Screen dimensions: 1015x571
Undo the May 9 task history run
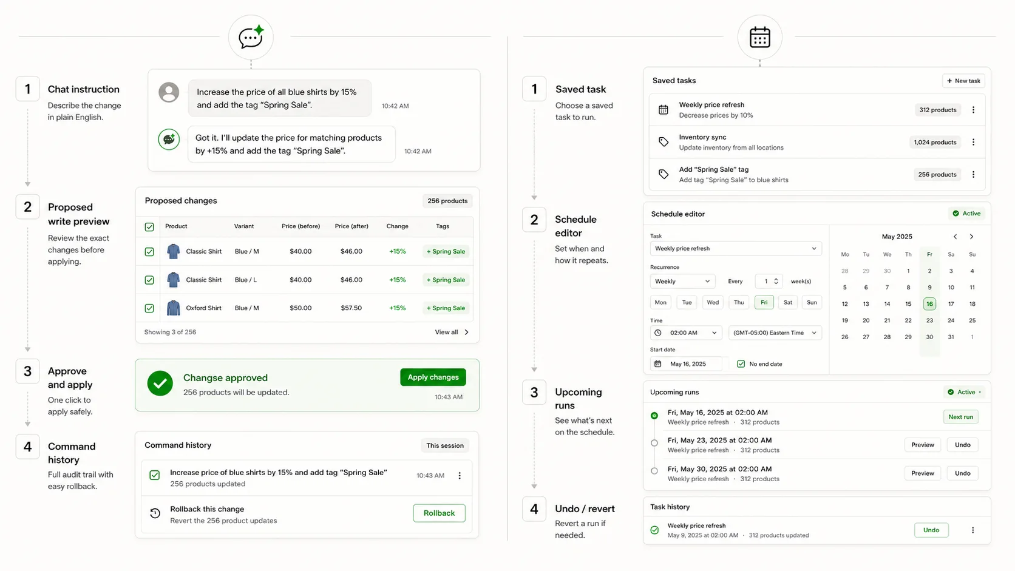[x=931, y=530]
